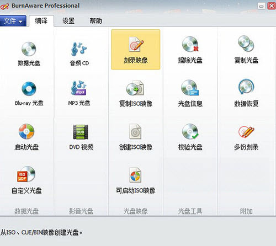Minimize the BurnAware Professional window
This screenshot has width=276, height=246.
point(261,6)
